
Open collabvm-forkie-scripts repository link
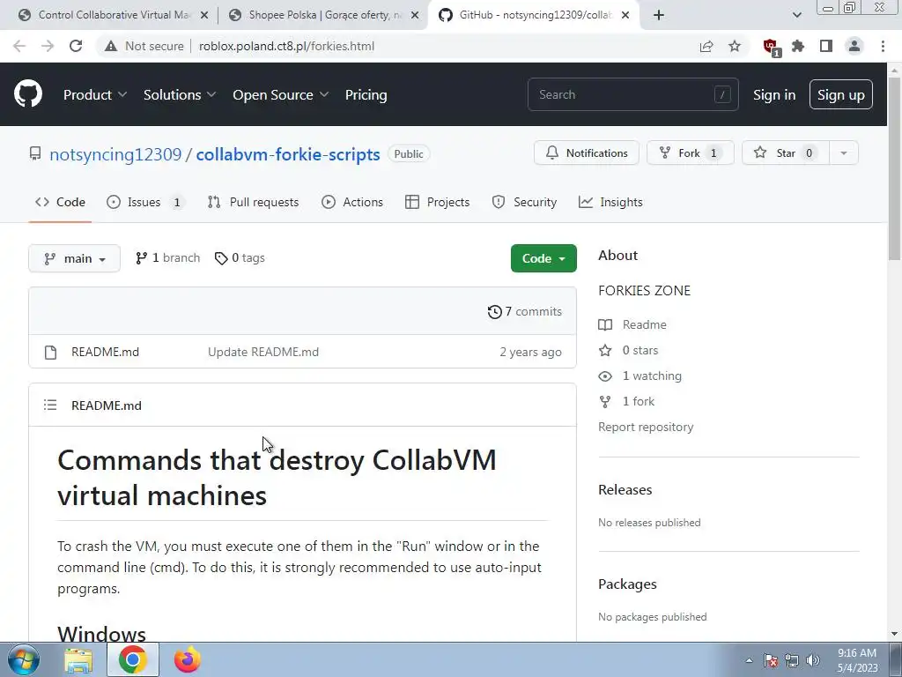288,154
